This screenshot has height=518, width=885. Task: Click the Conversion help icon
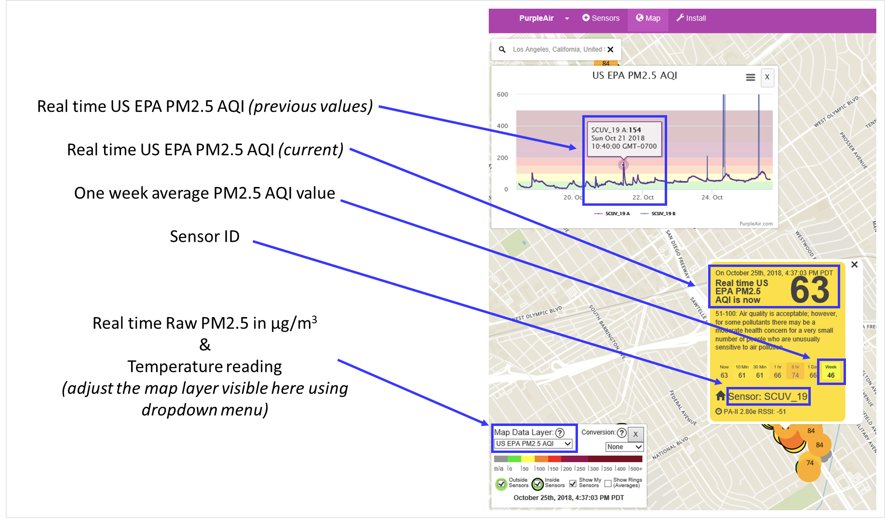pos(622,433)
